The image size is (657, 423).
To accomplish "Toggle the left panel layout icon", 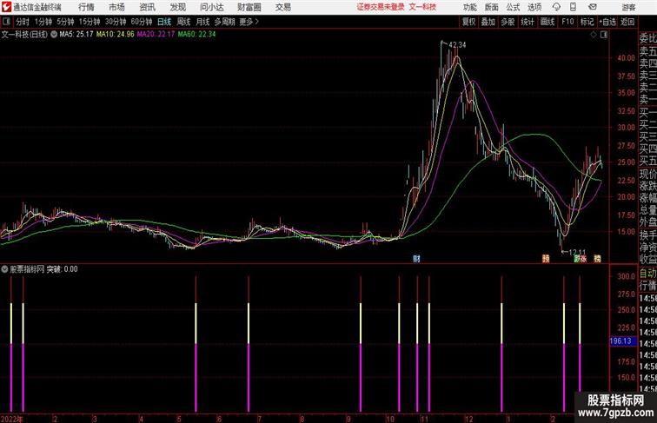I will coord(6,22).
